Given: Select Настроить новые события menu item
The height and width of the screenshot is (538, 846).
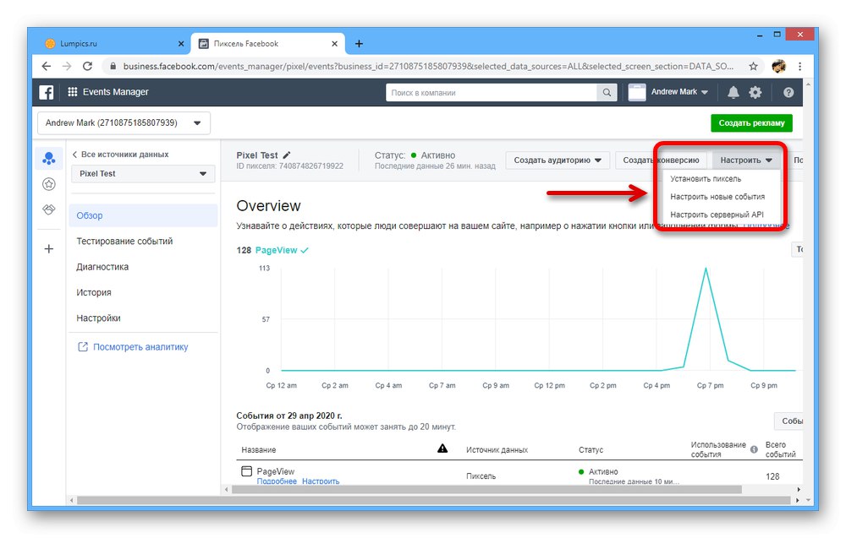Looking at the screenshot, I should pyautogui.click(x=717, y=197).
